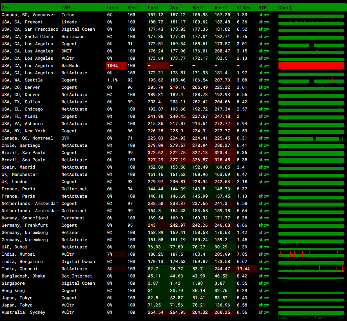Click 'Chile, Santiago' geo cell

21,145
